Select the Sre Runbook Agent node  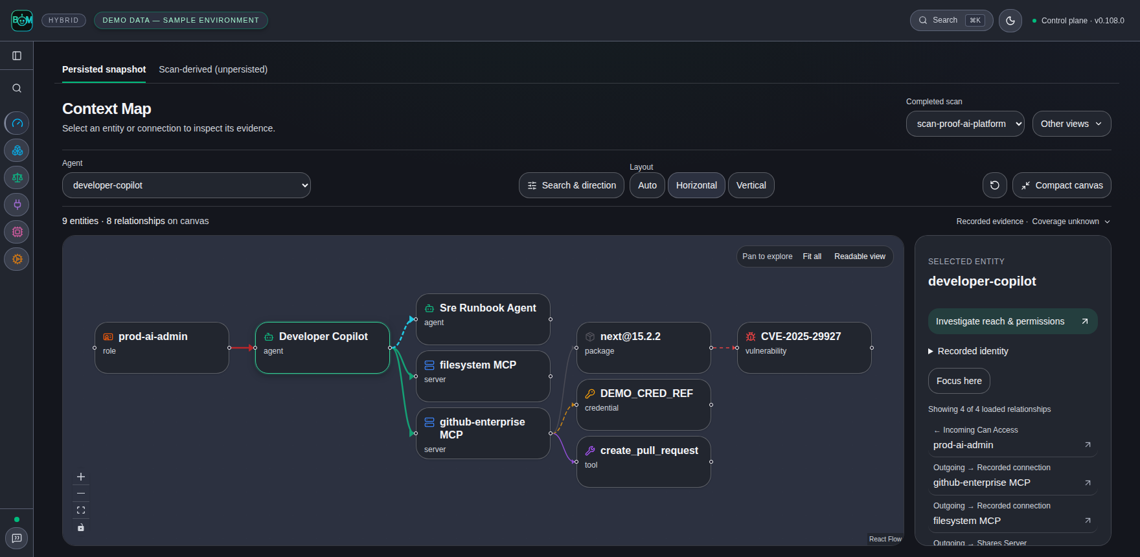pos(483,319)
